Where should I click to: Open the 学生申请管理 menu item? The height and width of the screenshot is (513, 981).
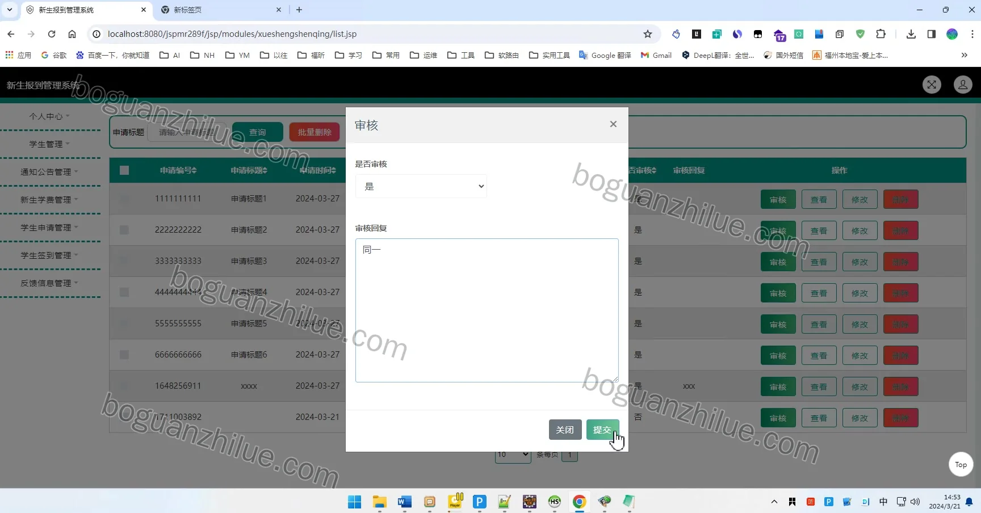coord(50,228)
